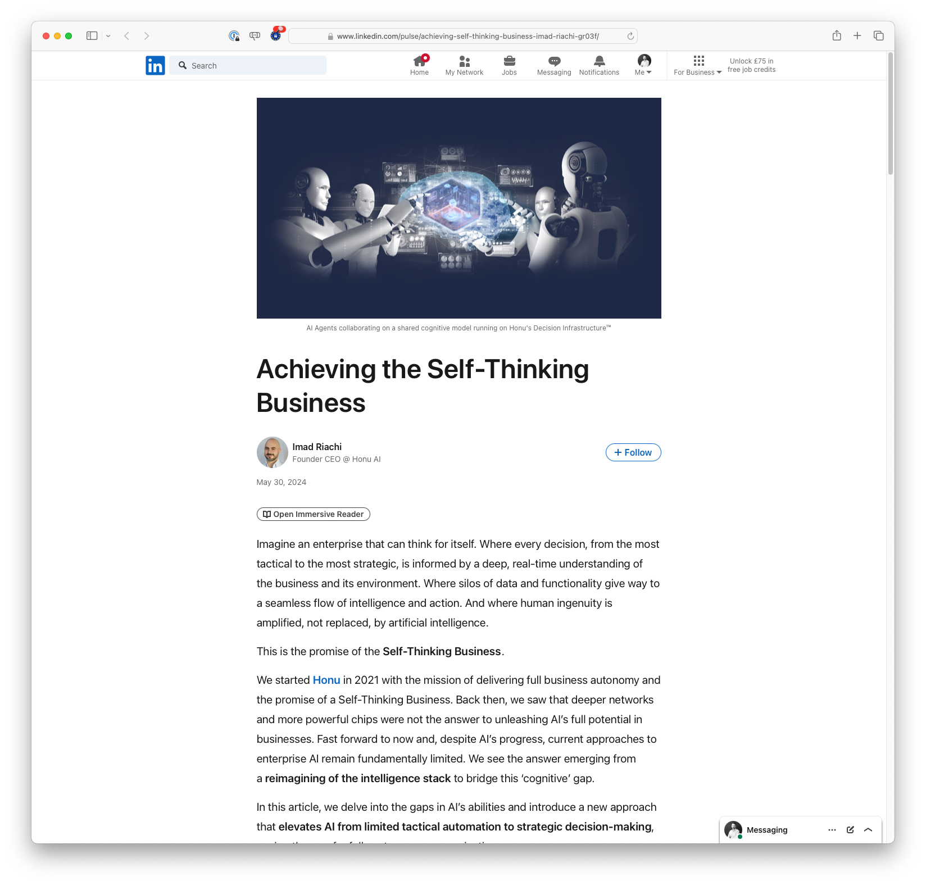The width and height of the screenshot is (926, 885).
Task: Open the Honu link in the article
Action: (x=326, y=679)
